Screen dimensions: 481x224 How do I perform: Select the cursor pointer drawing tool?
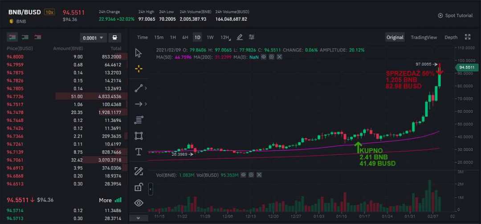138,53
